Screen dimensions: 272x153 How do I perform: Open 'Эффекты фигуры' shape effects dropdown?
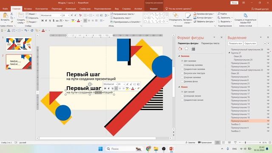[x=204, y=22]
